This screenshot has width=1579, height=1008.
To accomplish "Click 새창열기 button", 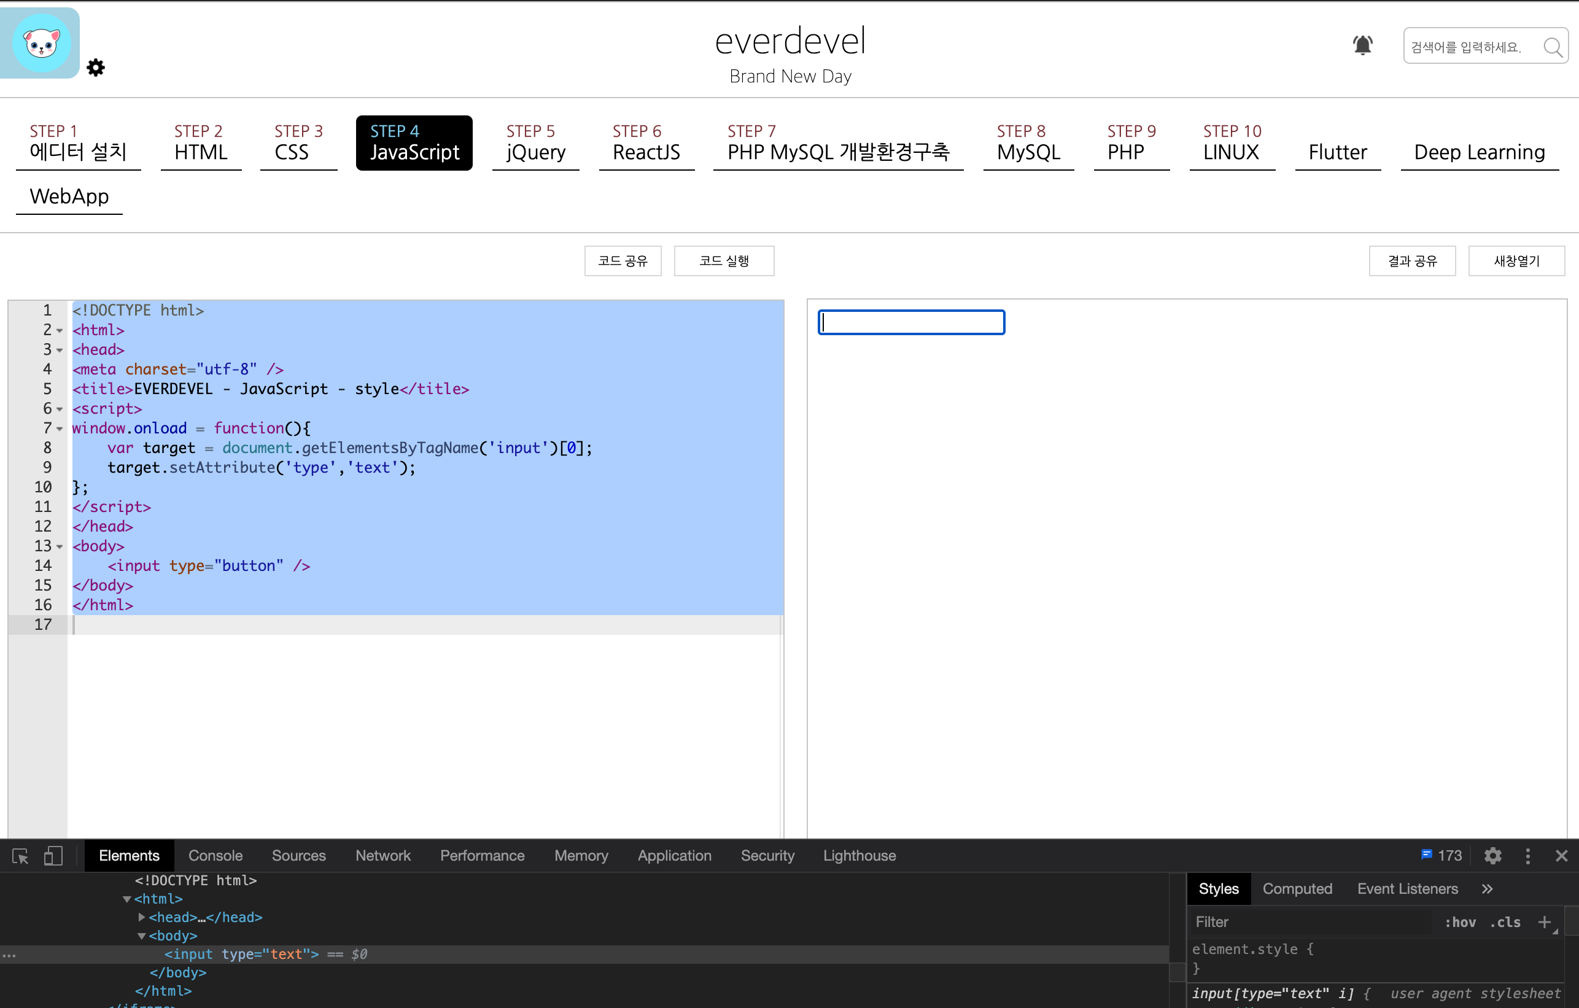I will (x=1516, y=261).
